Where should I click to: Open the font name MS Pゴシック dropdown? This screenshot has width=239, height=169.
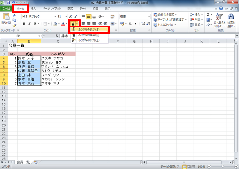click(55, 17)
